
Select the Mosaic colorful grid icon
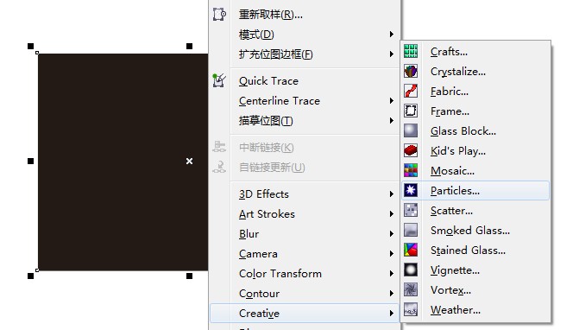pyautogui.click(x=410, y=171)
